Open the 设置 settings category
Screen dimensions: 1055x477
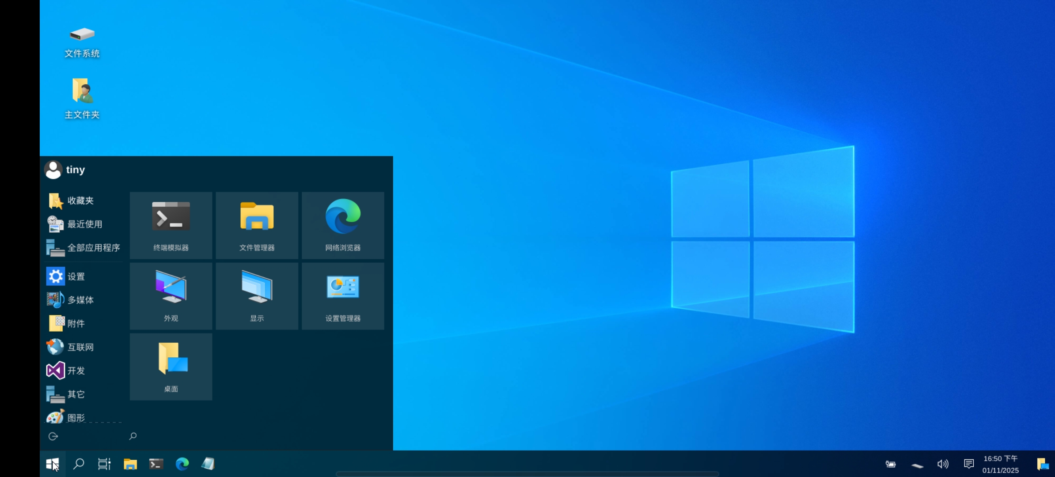[x=83, y=276]
